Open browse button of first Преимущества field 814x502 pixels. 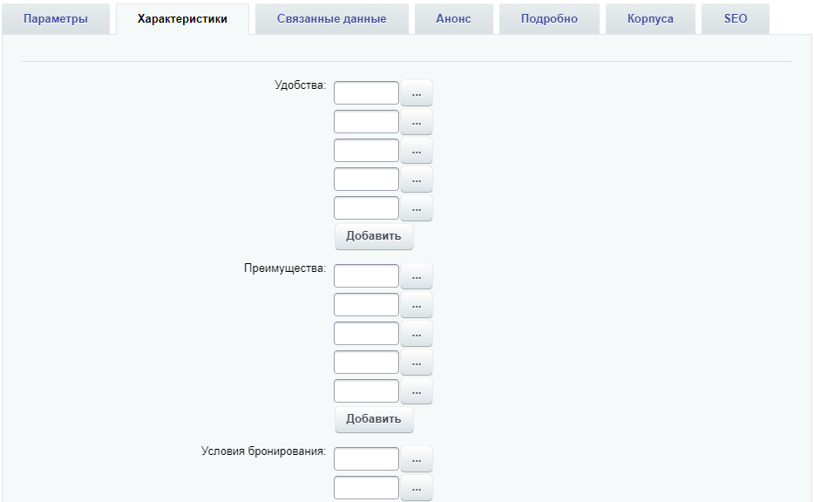(417, 276)
